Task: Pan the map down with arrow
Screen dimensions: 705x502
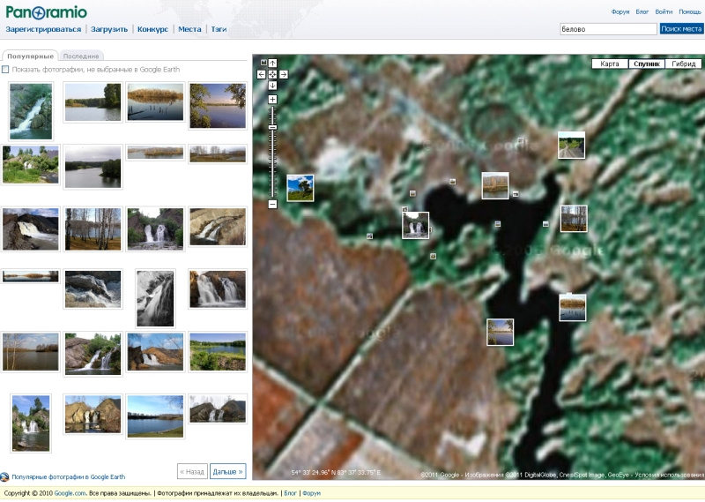Action: coord(272,86)
